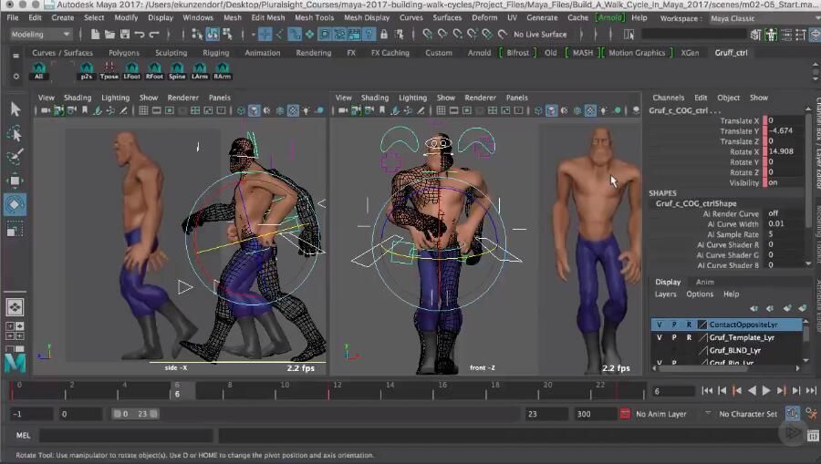The height and width of the screenshot is (464, 821).
Task: Click the Redo arrow icon
Action: click(154, 35)
